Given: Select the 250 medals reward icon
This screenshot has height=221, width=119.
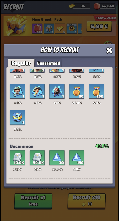Looking at the screenshot, I should coord(97,91).
